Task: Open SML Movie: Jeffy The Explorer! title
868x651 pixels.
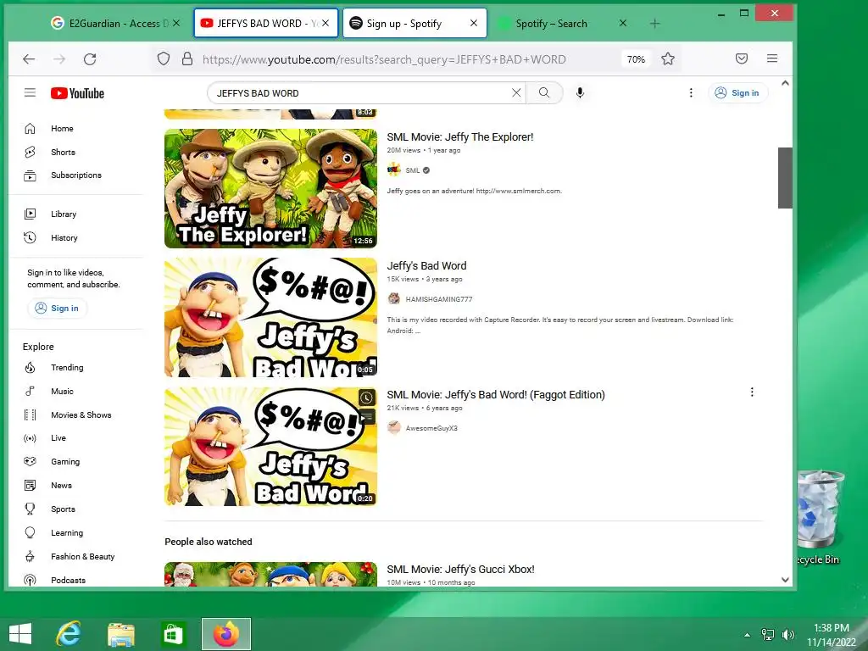Action: click(460, 137)
